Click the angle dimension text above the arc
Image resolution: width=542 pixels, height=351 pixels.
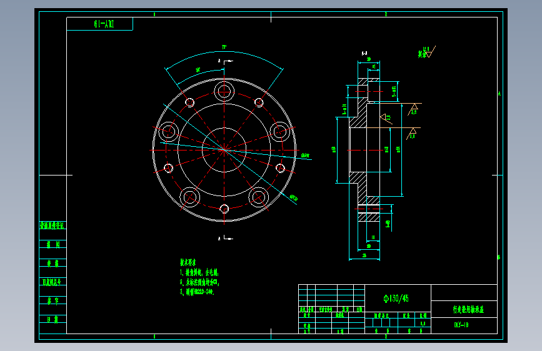[224, 47]
